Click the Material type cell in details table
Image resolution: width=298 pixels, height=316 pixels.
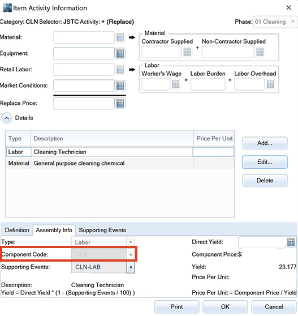19,163
